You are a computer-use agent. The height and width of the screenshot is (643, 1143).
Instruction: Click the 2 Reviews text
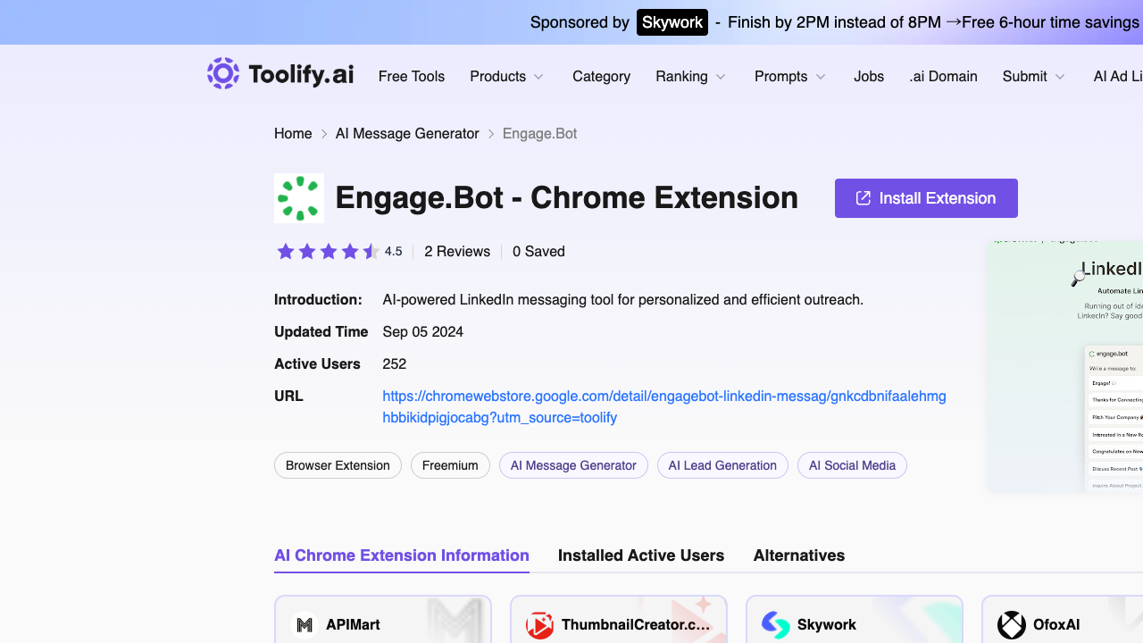click(x=457, y=252)
